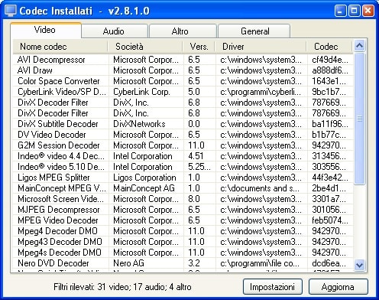Click the CyberLink Corp. company cell

[x=141, y=92]
